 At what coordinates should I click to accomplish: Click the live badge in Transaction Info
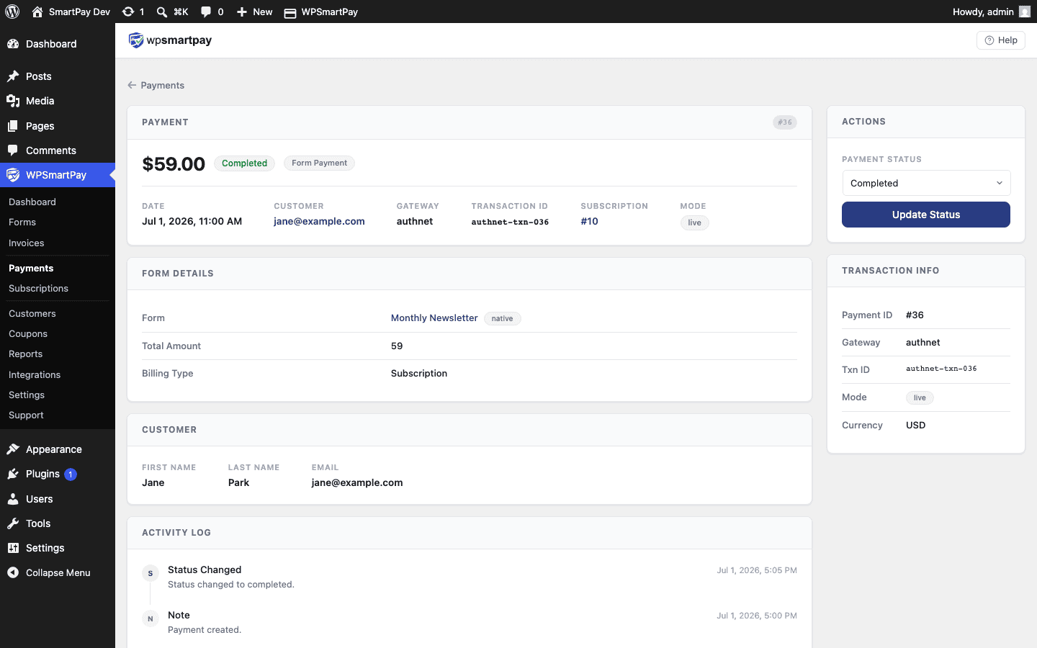[x=920, y=397]
